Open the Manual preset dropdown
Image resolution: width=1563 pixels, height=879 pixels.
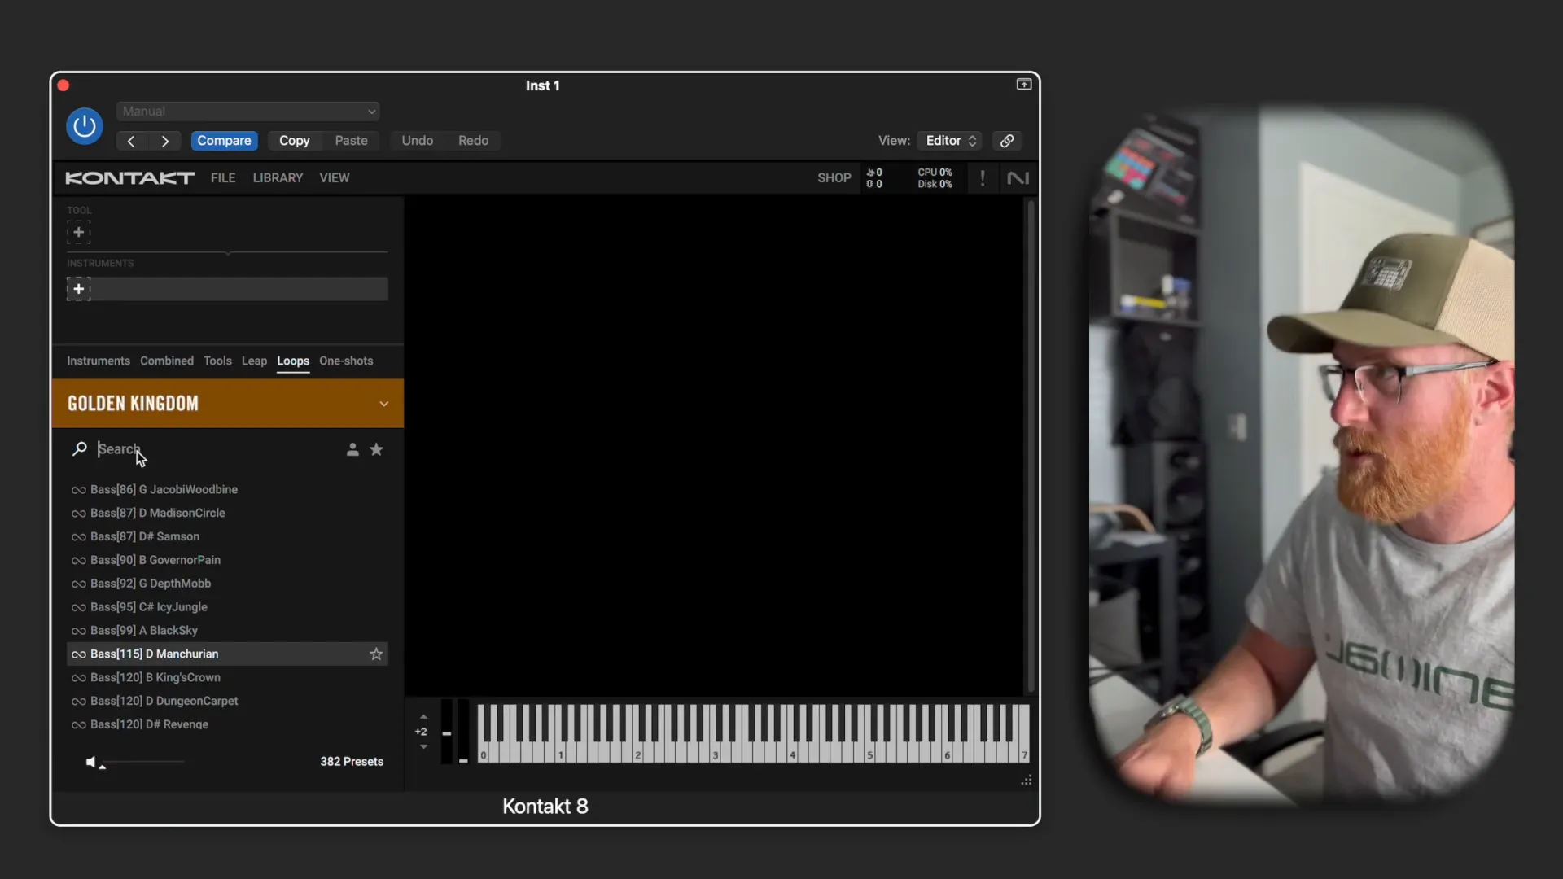point(247,112)
